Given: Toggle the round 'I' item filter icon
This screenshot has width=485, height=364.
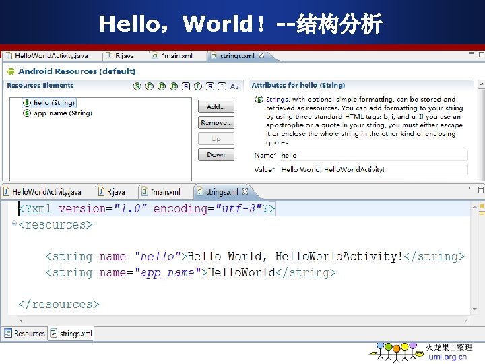Looking at the screenshot, I should click(x=198, y=86).
